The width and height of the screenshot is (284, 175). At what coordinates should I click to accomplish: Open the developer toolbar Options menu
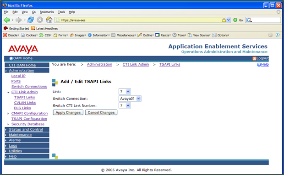click(x=221, y=35)
